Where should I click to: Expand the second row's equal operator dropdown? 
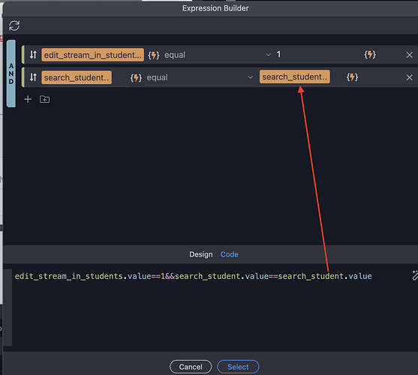coord(199,77)
